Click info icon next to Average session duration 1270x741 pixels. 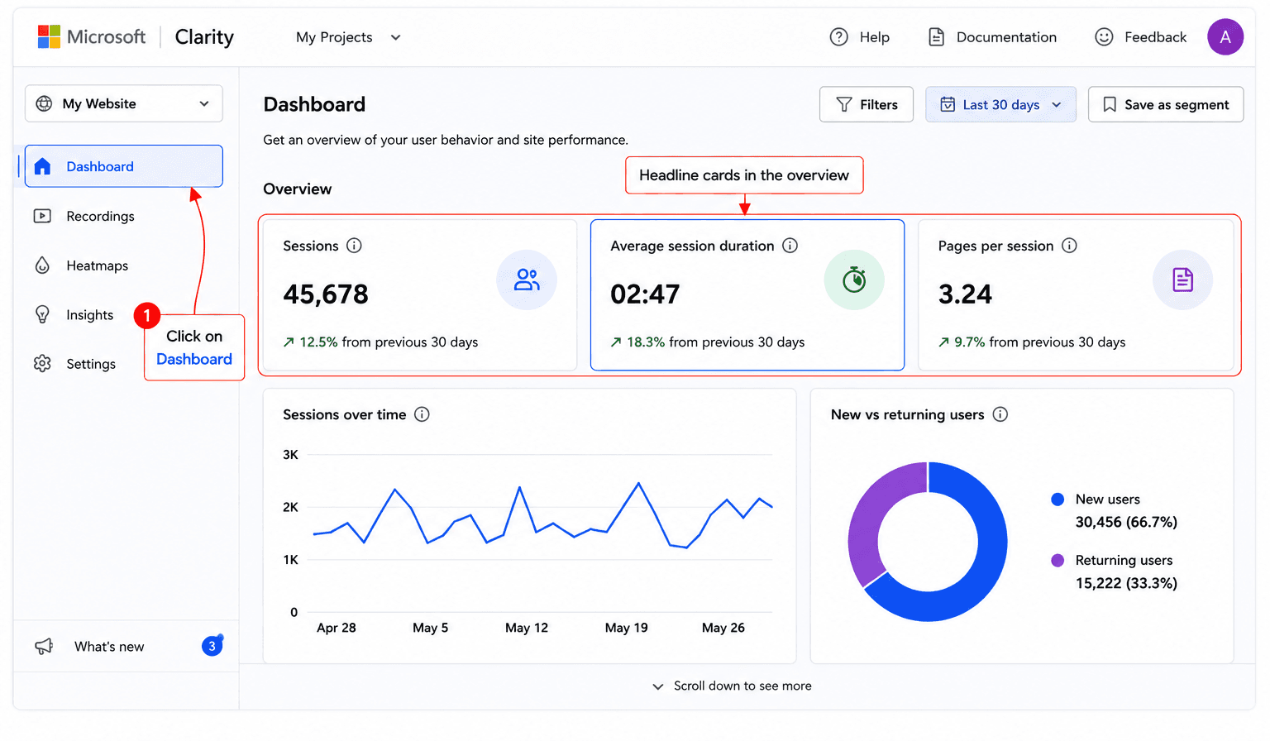790,246
